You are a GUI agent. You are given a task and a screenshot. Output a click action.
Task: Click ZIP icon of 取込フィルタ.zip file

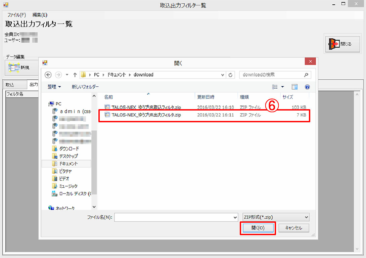tap(107, 107)
